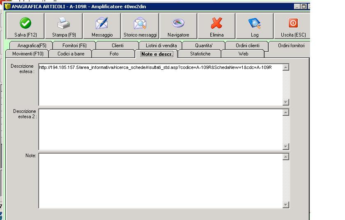This screenshot has height=220, width=345.
Task: Maximize the Anagrafica Articoli window
Action: 304,7
